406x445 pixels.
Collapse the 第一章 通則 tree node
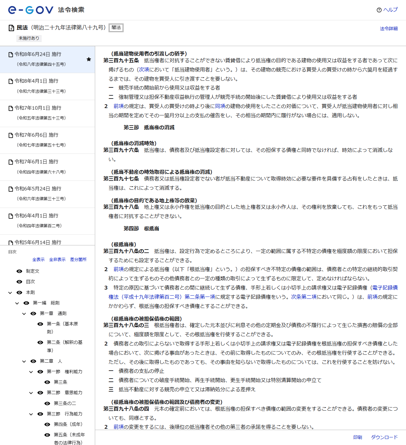tap(24, 314)
